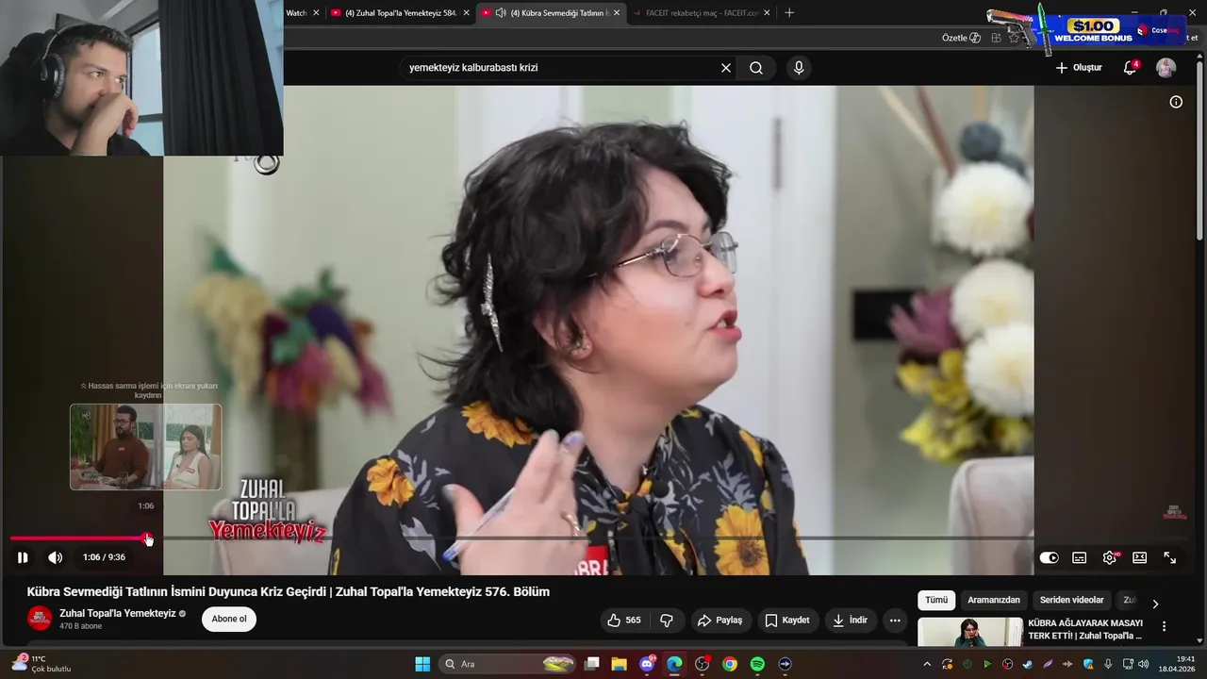Open Zuhal Topal'la Yemekteyiz channel link

118,613
